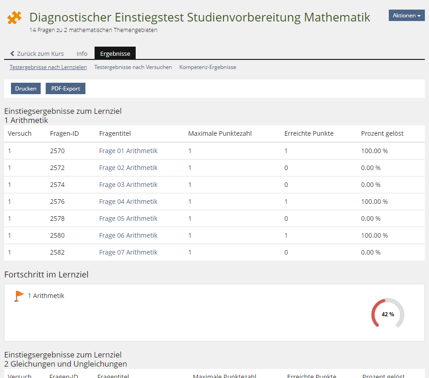Open Frage 07 Arithmetik
The image size is (429, 378).
click(128, 252)
